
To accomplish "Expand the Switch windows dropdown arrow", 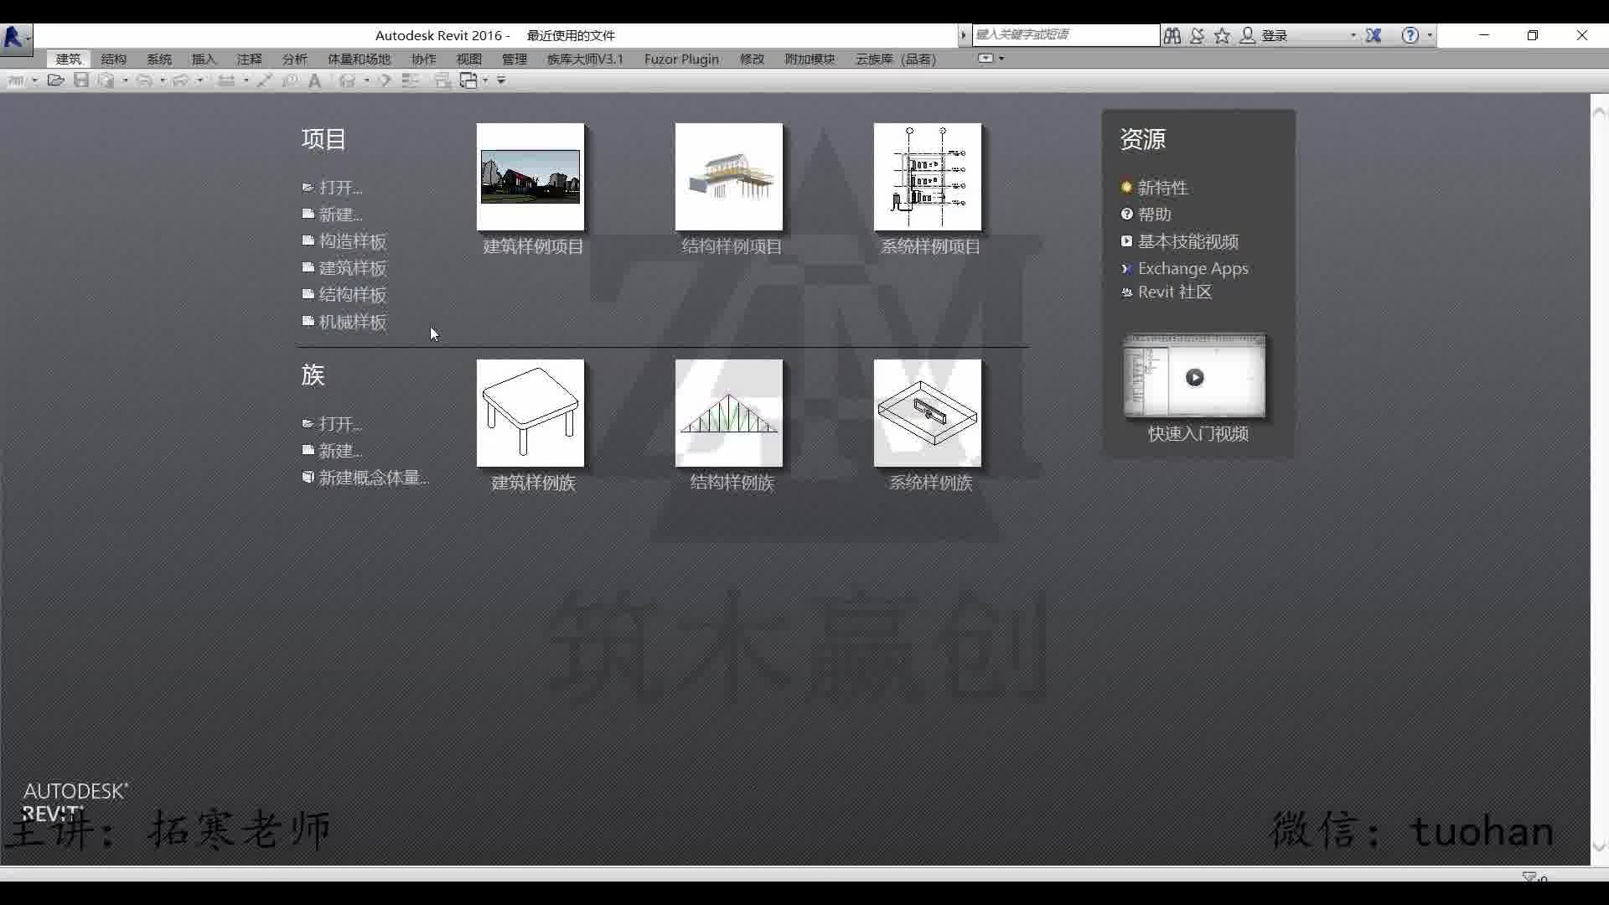I will (485, 80).
